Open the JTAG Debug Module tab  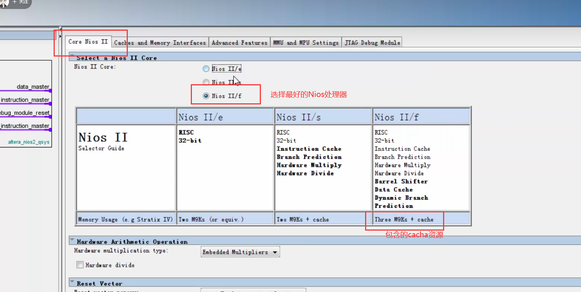(373, 43)
